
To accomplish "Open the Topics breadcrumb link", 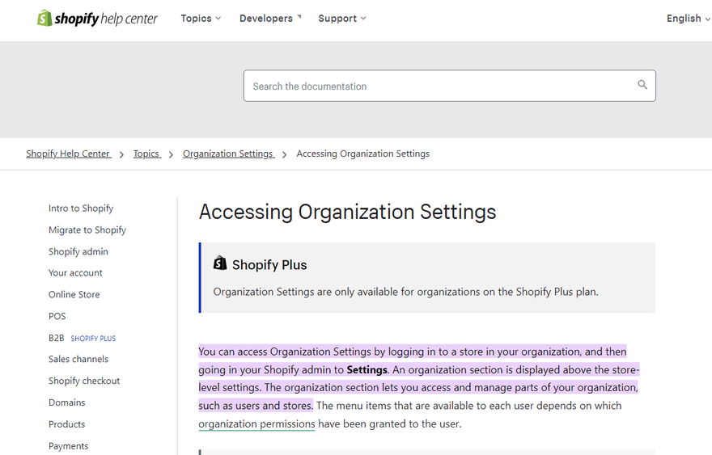I will click(x=147, y=154).
